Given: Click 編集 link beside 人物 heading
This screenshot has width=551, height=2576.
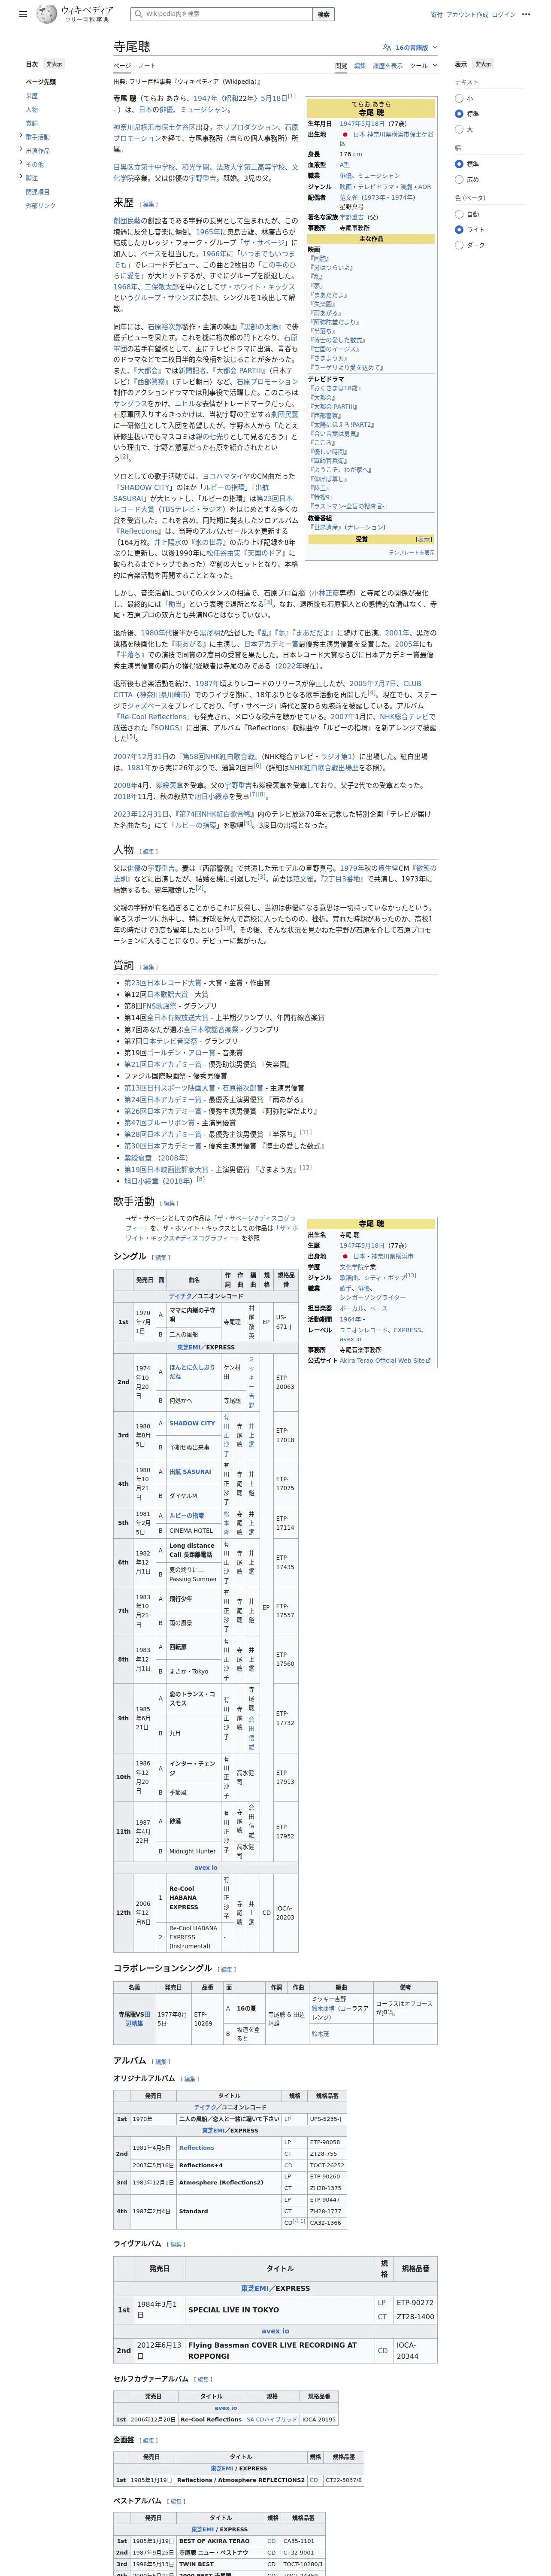Looking at the screenshot, I should tap(149, 852).
